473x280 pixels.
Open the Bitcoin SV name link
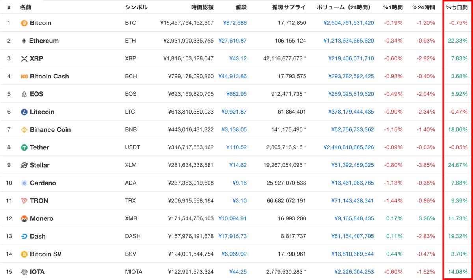[46, 254]
